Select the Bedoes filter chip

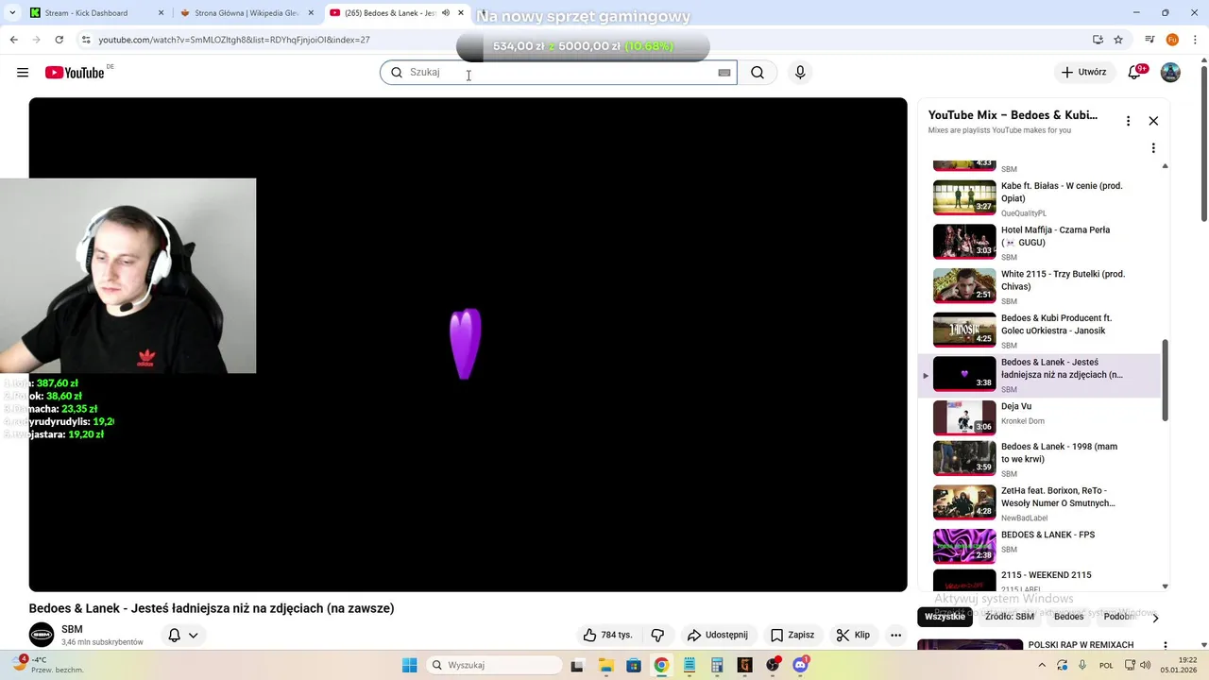click(1068, 617)
